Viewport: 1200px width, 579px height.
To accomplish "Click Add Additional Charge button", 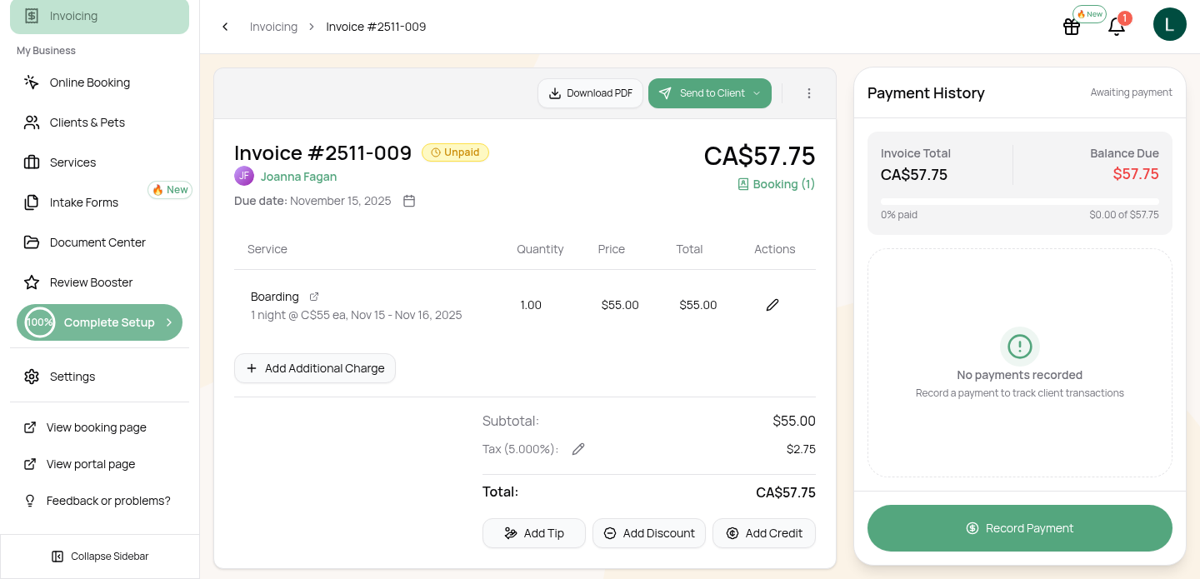I will tap(315, 368).
